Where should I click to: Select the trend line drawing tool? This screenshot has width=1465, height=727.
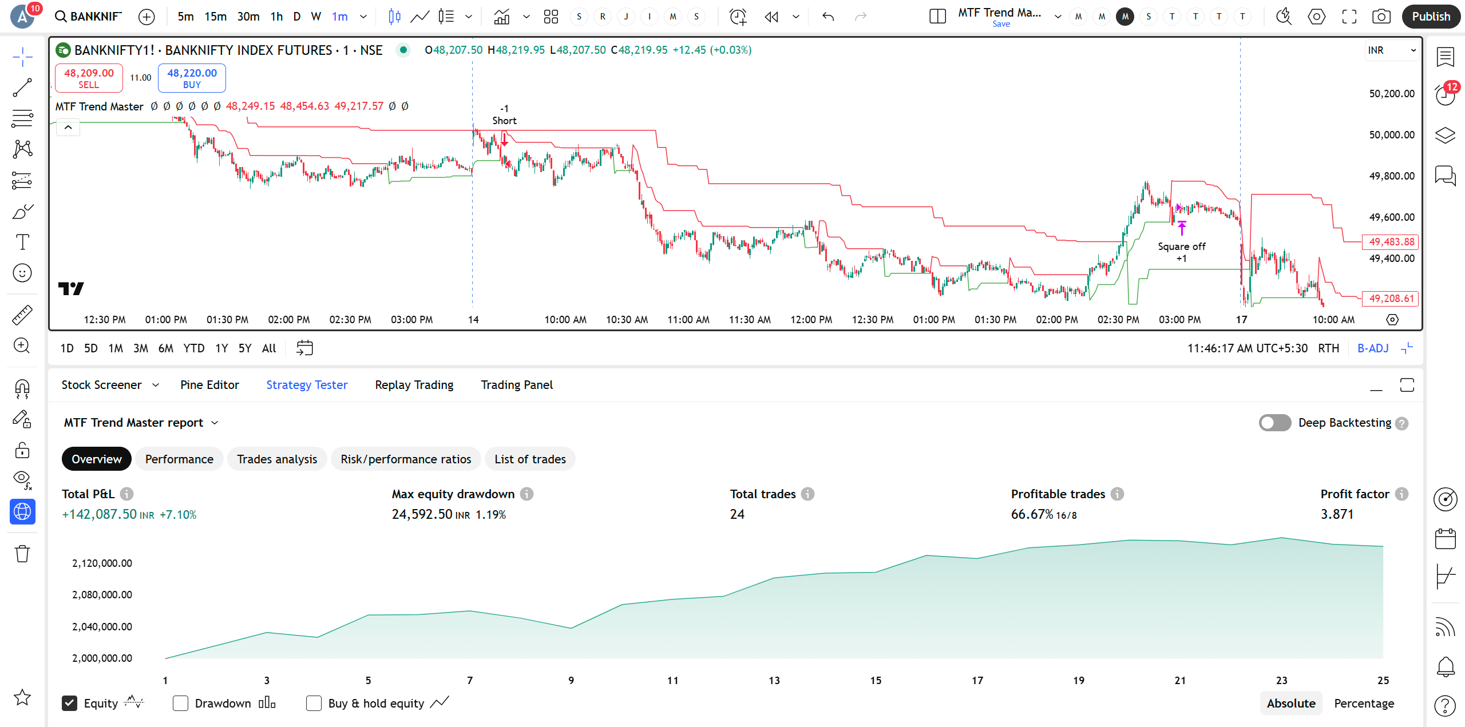coord(22,88)
